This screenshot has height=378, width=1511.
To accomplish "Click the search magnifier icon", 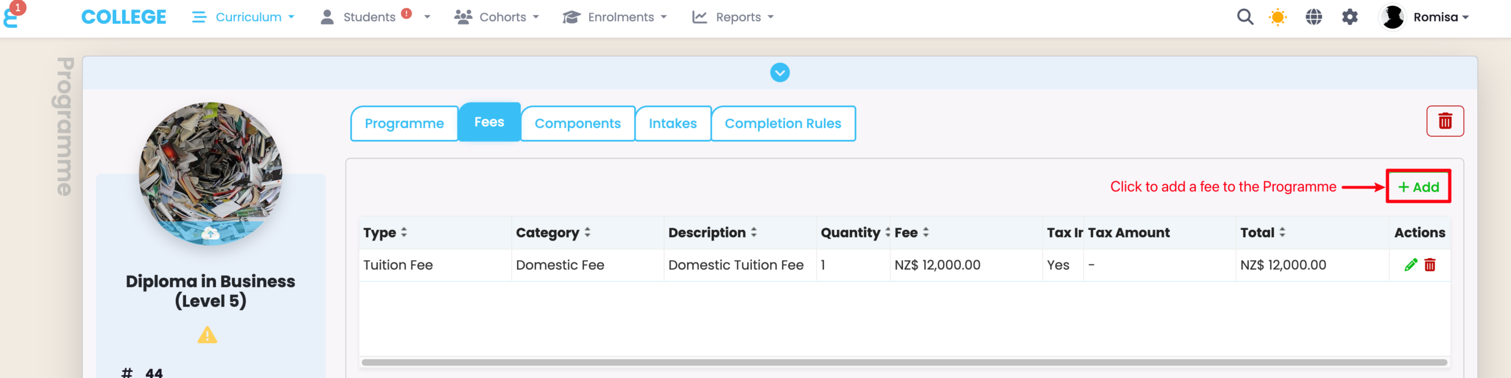I will click(1245, 17).
